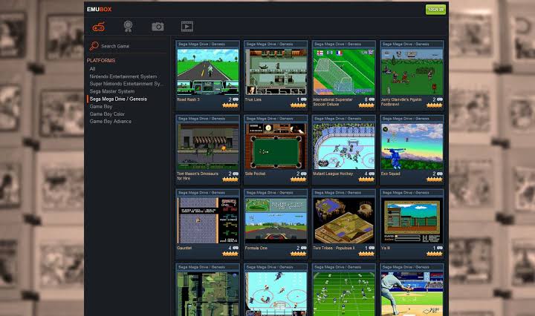Click the player-count controller icon for True Lies

[303, 99]
